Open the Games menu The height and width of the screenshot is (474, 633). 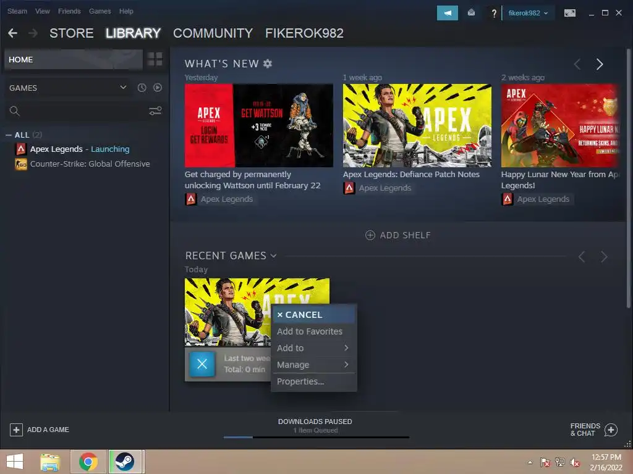(x=100, y=11)
